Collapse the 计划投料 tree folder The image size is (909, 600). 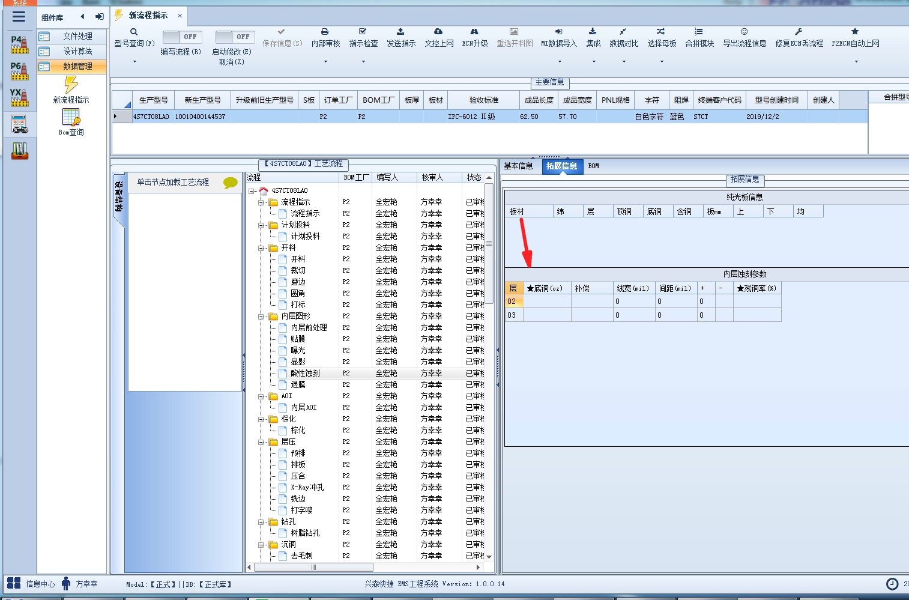(262, 225)
